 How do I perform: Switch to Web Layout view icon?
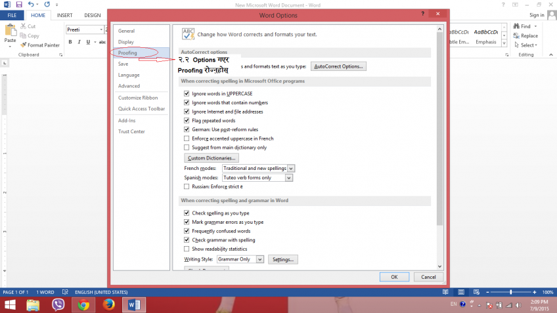477,292
